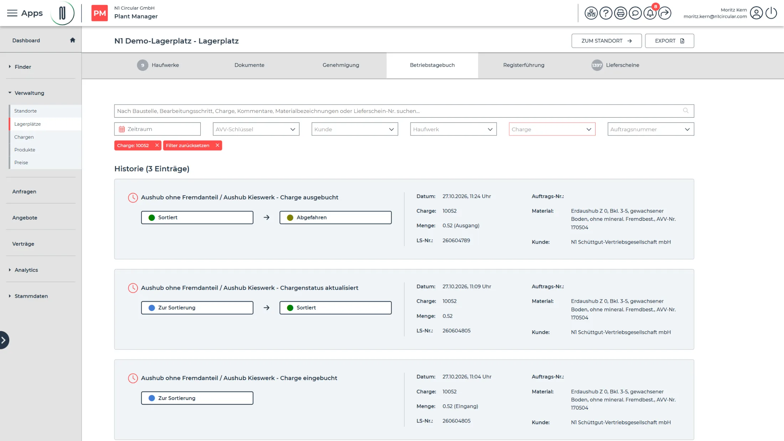Expand the Finder sidebar section
784x441 pixels.
coord(23,67)
